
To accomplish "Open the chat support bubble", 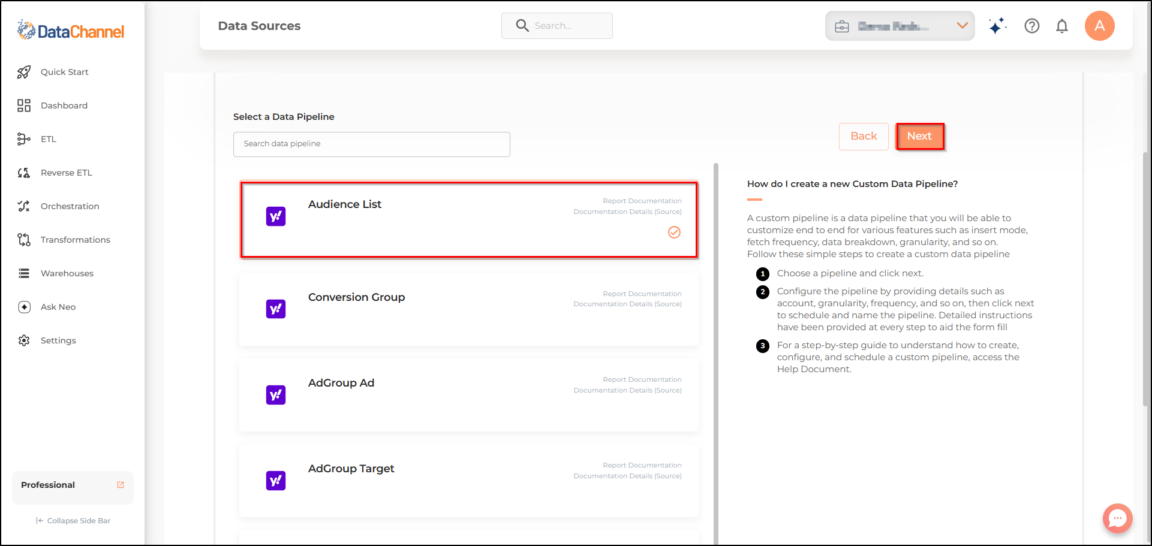I will click(1118, 518).
